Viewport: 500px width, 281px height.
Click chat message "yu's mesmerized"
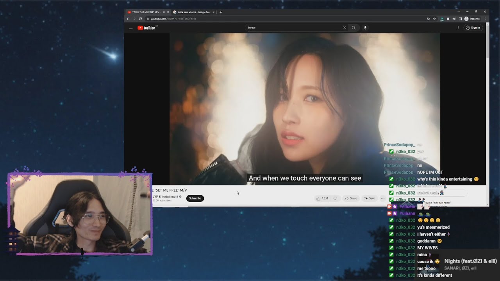tap(433, 228)
